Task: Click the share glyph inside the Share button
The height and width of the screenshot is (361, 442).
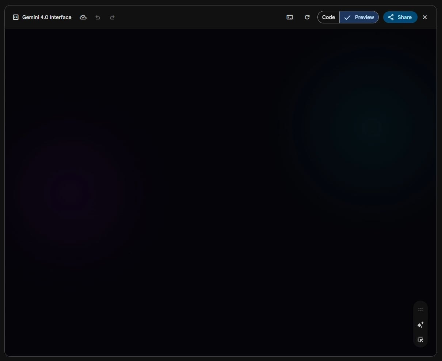Action: point(391,17)
